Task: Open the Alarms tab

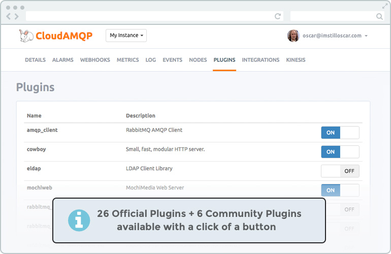Action: pos(63,60)
